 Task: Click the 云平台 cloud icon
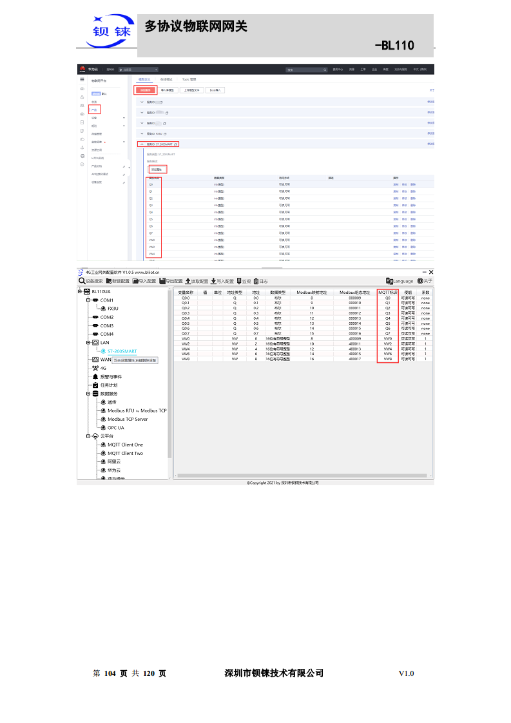coord(95,436)
